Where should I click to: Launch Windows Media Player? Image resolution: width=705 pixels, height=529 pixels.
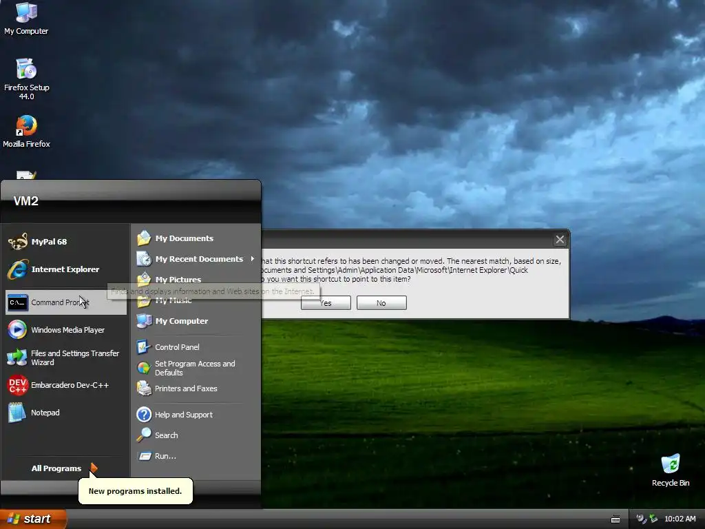point(65,330)
